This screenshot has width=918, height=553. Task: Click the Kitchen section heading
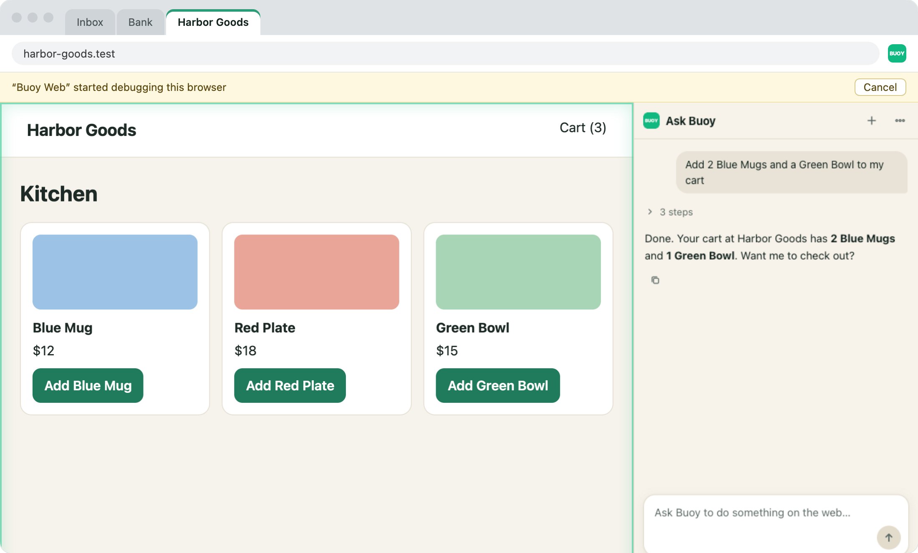pyautogui.click(x=59, y=194)
